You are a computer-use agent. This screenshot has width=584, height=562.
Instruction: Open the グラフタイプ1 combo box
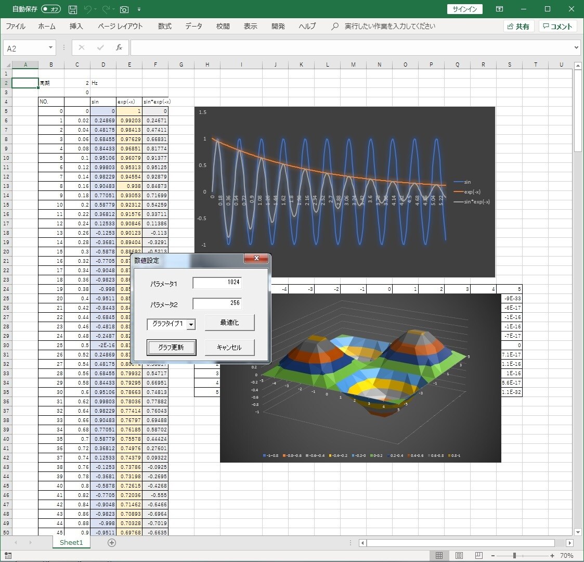[191, 324]
